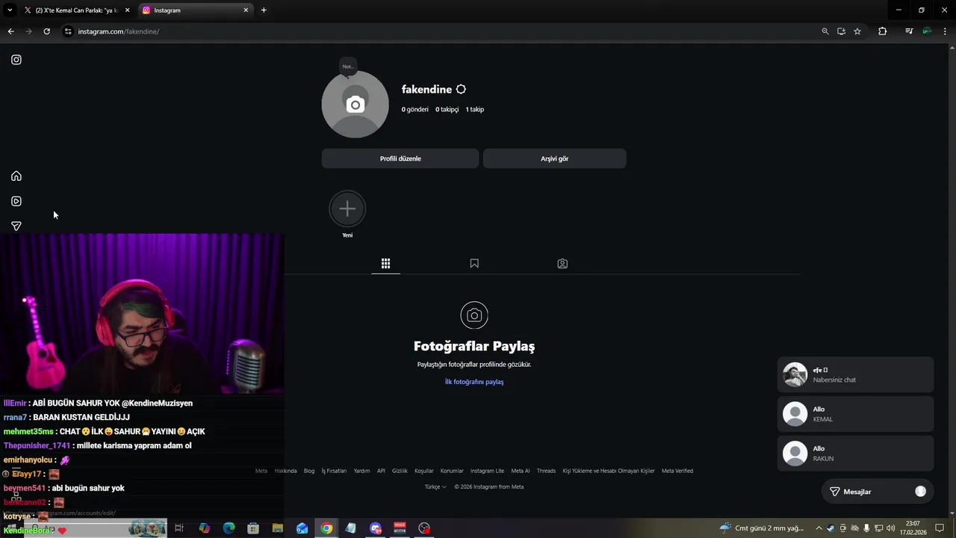
Task: Bookmark this page with the star
Action: [857, 31]
